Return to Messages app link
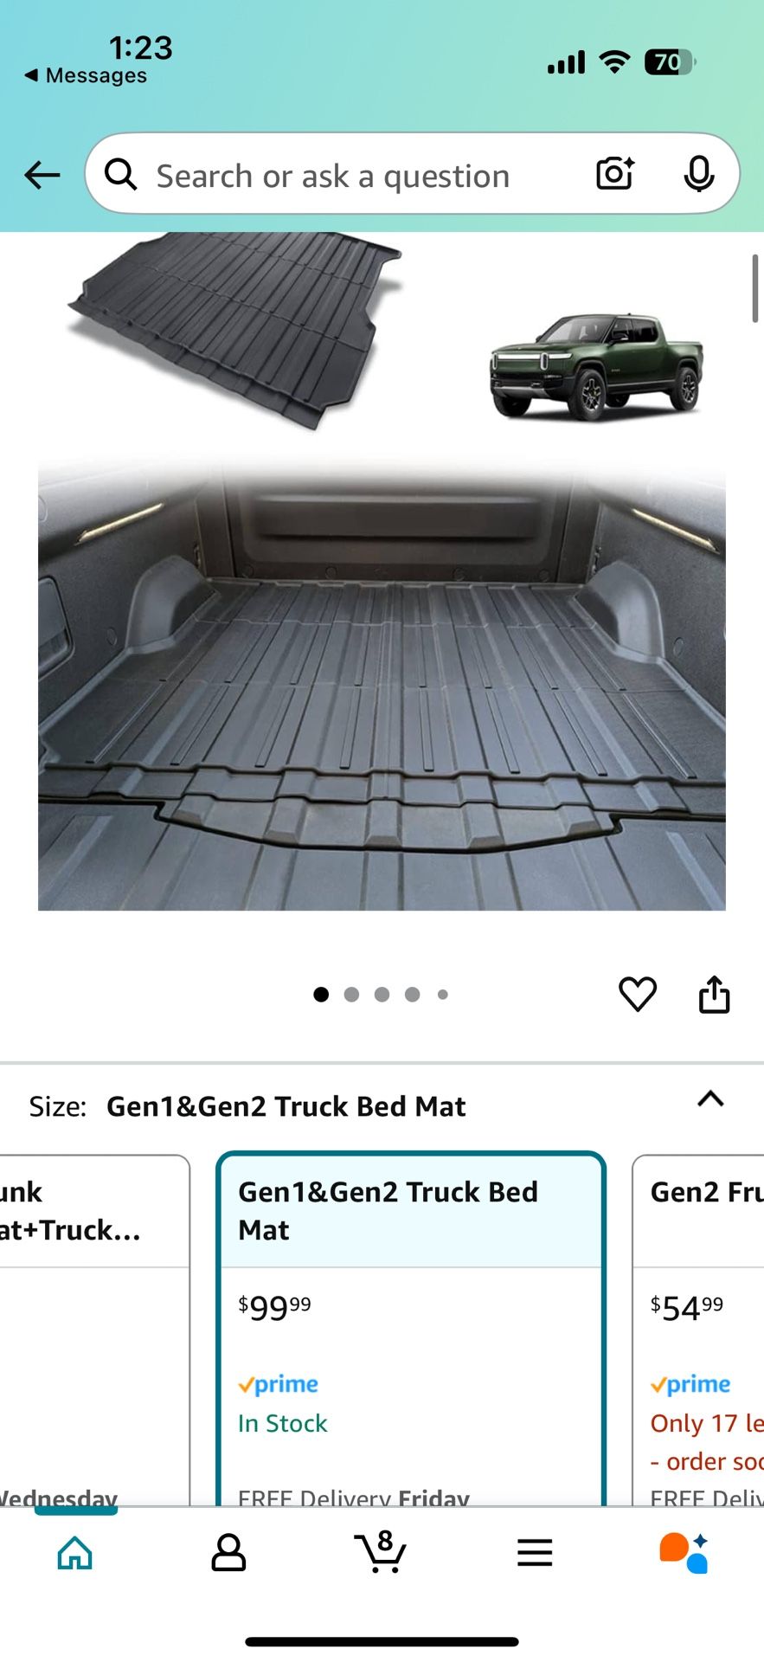 pos(85,76)
